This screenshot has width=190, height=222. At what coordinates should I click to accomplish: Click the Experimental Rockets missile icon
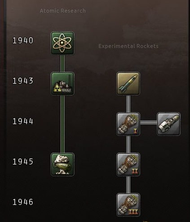pyautogui.click(x=128, y=83)
